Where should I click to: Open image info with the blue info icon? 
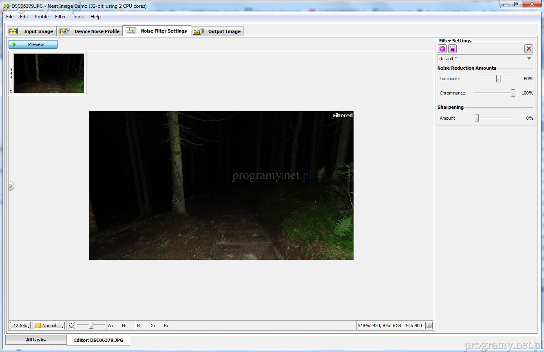pyautogui.click(x=429, y=326)
